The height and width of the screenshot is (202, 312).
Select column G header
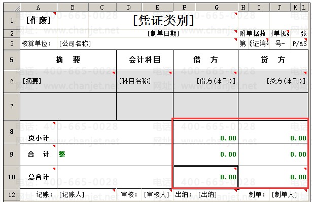tap(217, 8)
